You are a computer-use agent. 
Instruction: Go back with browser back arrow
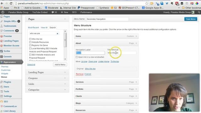(2, 3)
